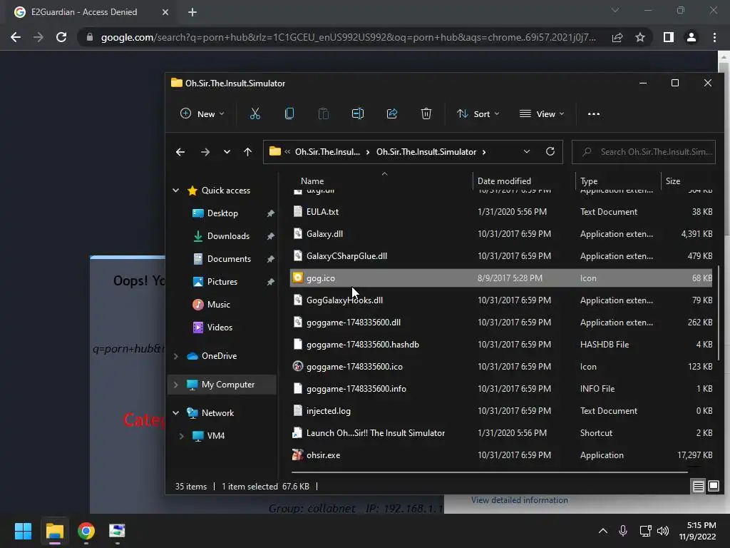
Task: Click the Share icon in Explorer toolbar
Action: pyautogui.click(x=392, y=113)
